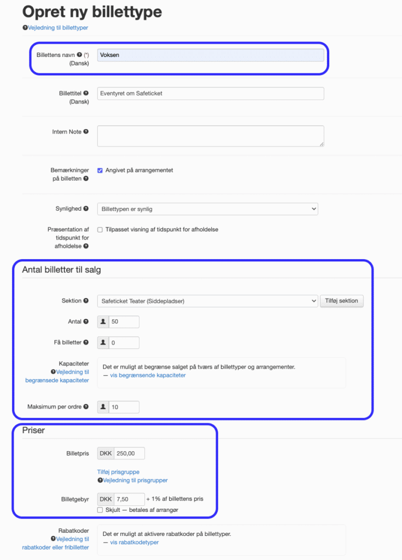This screenshot has height=560, width=402.
Task: Click help icon beside Maksimum per ordre
Action: point(86,406)
